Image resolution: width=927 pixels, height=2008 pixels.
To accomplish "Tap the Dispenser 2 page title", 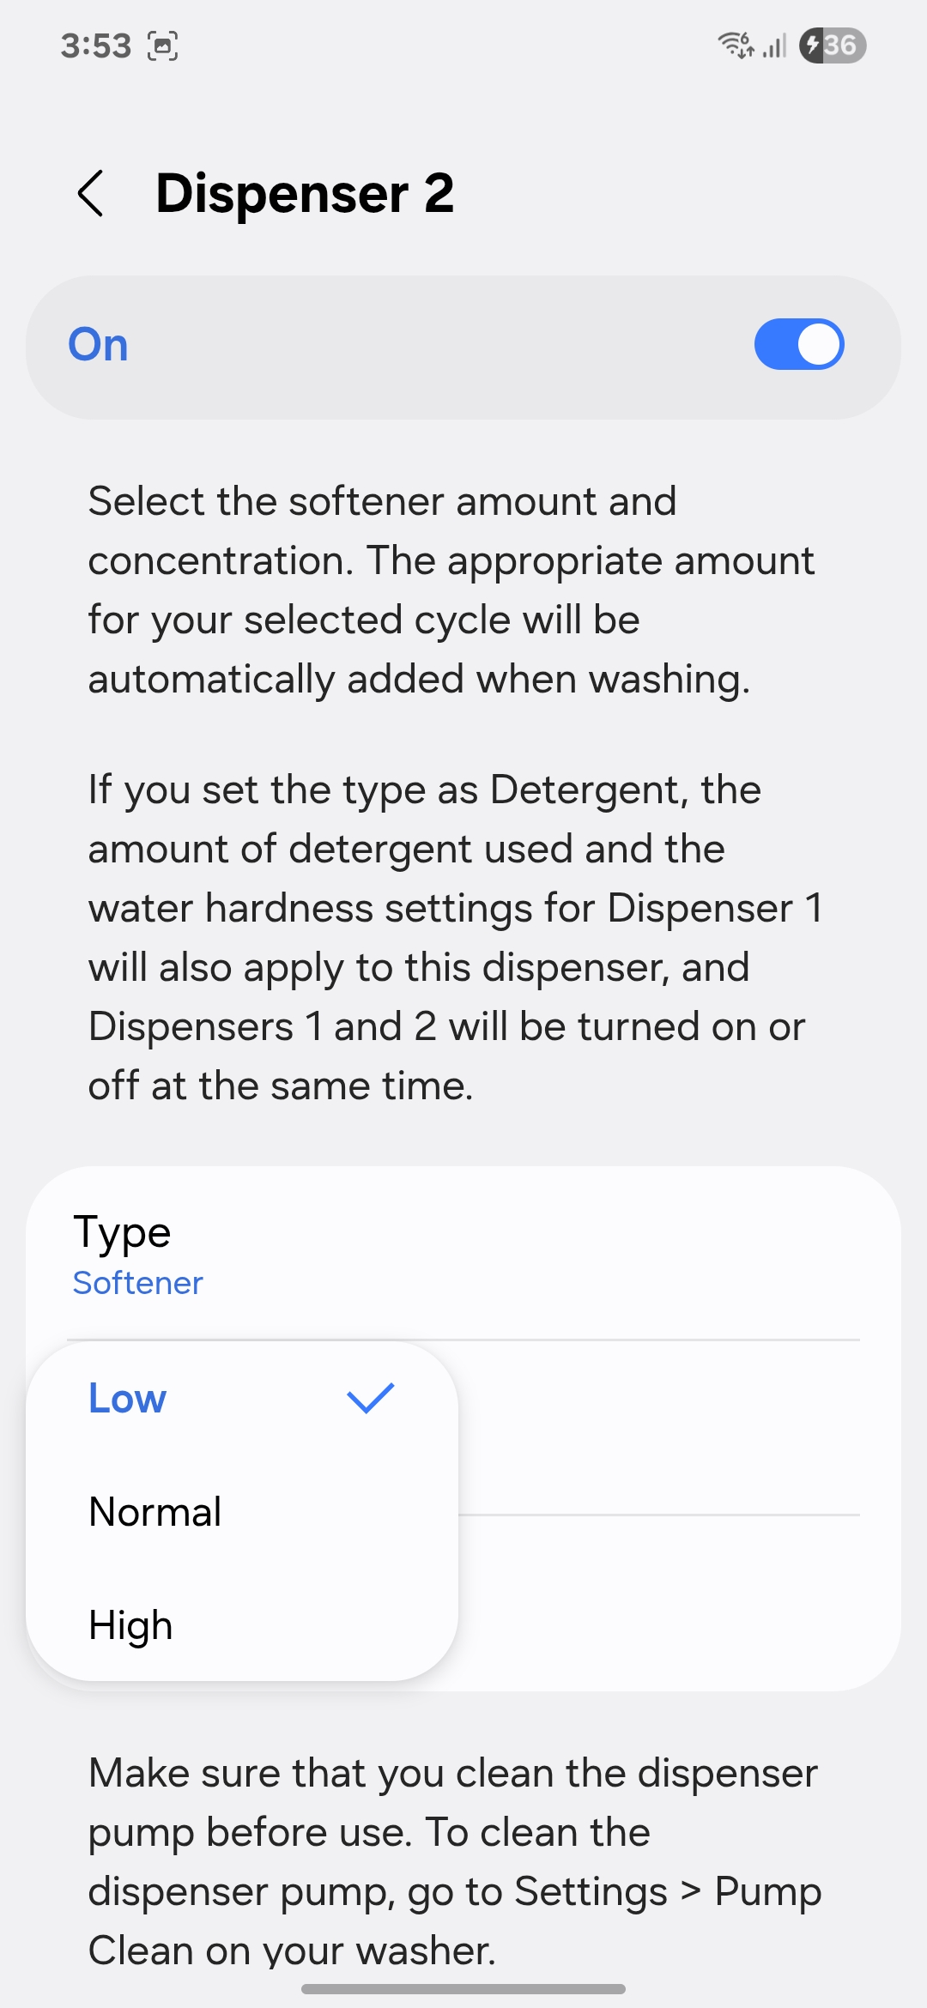I will [305, 193].
